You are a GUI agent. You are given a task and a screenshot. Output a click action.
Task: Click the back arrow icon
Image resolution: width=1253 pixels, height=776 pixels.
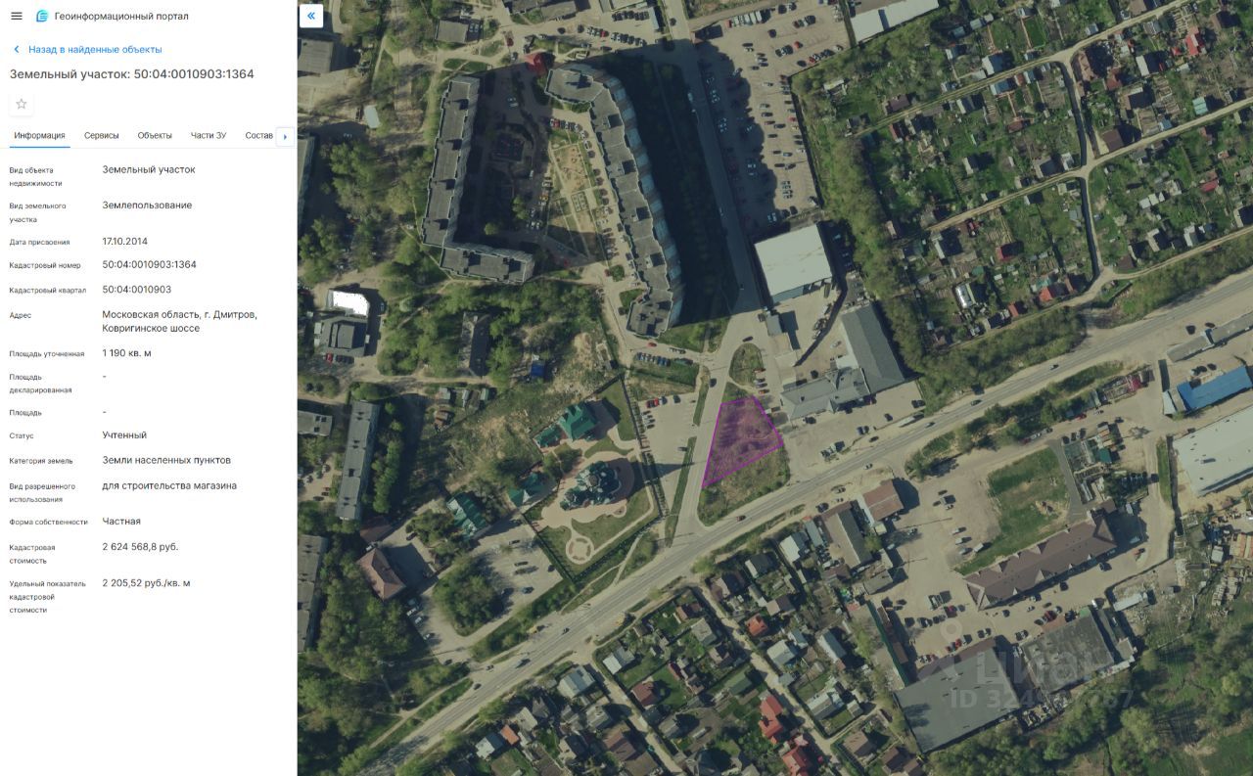[16, 49]
